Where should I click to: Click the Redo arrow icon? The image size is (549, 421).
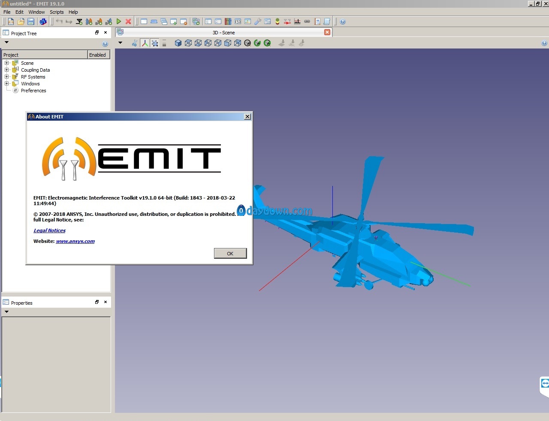click(69, 21)
